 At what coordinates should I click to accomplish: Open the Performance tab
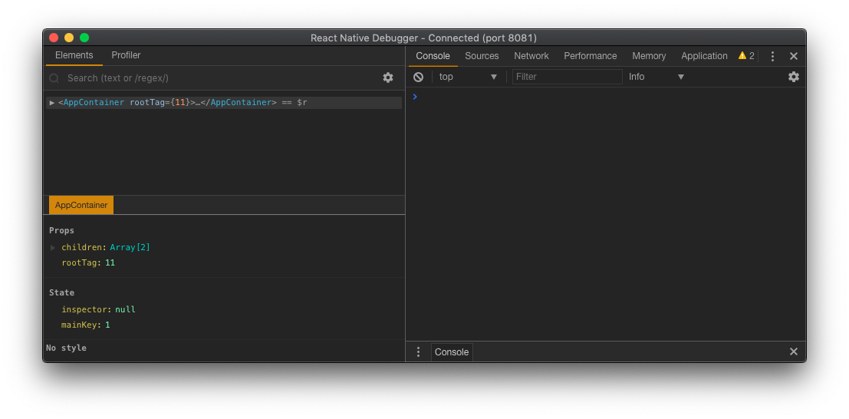click(x=590, y=56)
